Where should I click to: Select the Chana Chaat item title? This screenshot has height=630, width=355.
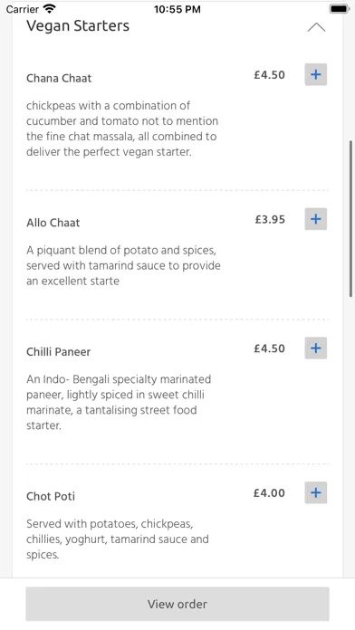(59, 78)
